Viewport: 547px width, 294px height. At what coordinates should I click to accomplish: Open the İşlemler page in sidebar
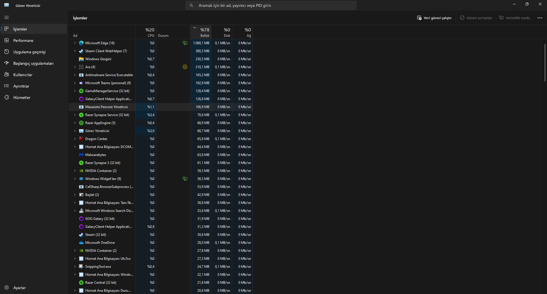coord(34,29)
